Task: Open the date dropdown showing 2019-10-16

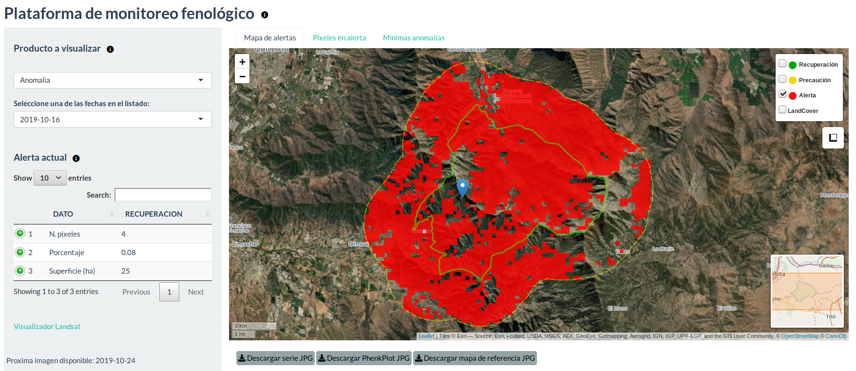Action: pyautogui.click(x=113, y=119)
